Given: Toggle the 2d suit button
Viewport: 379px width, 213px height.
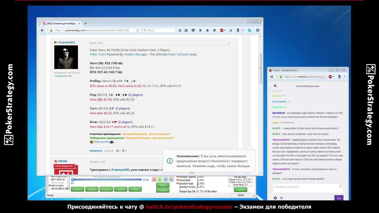Looking at the screenshot, I should [166, 180].
